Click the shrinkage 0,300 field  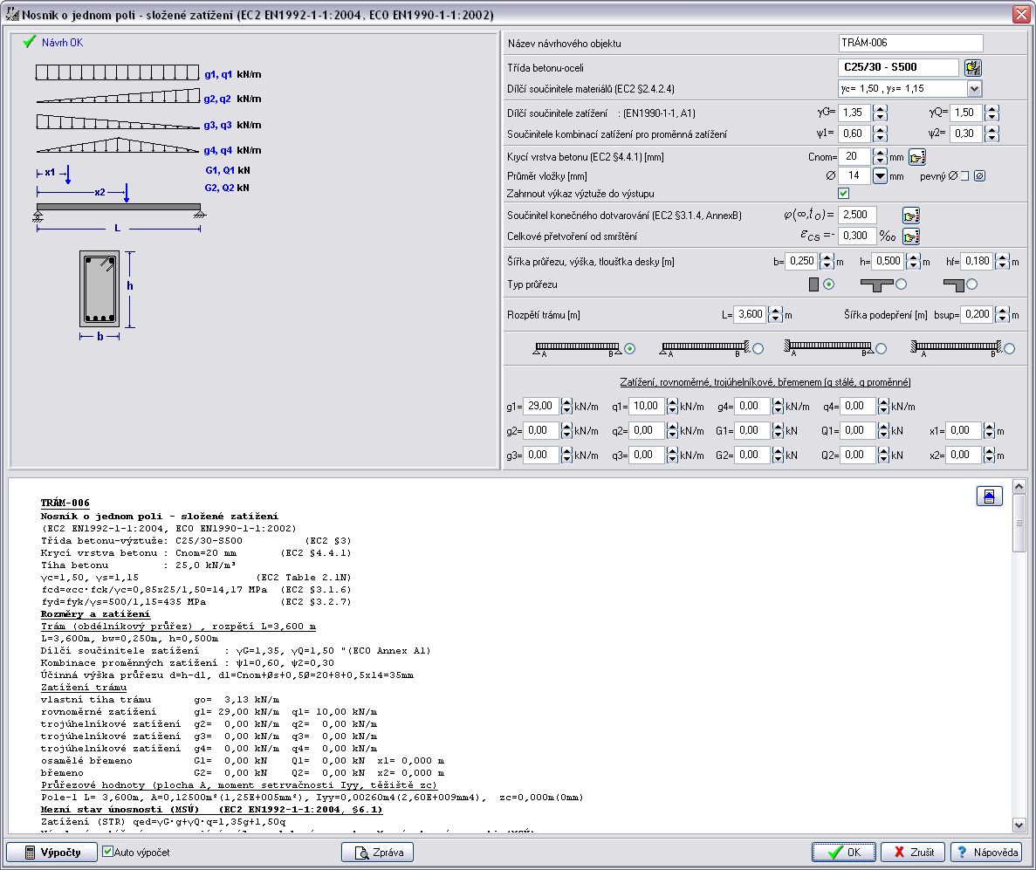tap(858, 236)
